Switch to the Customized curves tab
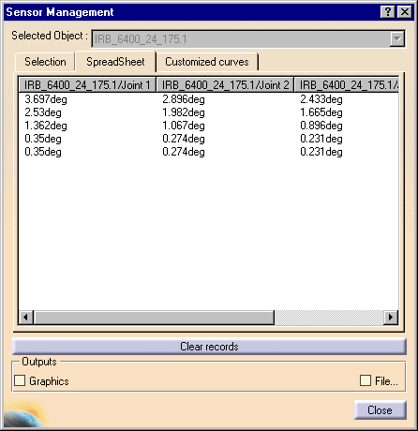 click(207, 62)
